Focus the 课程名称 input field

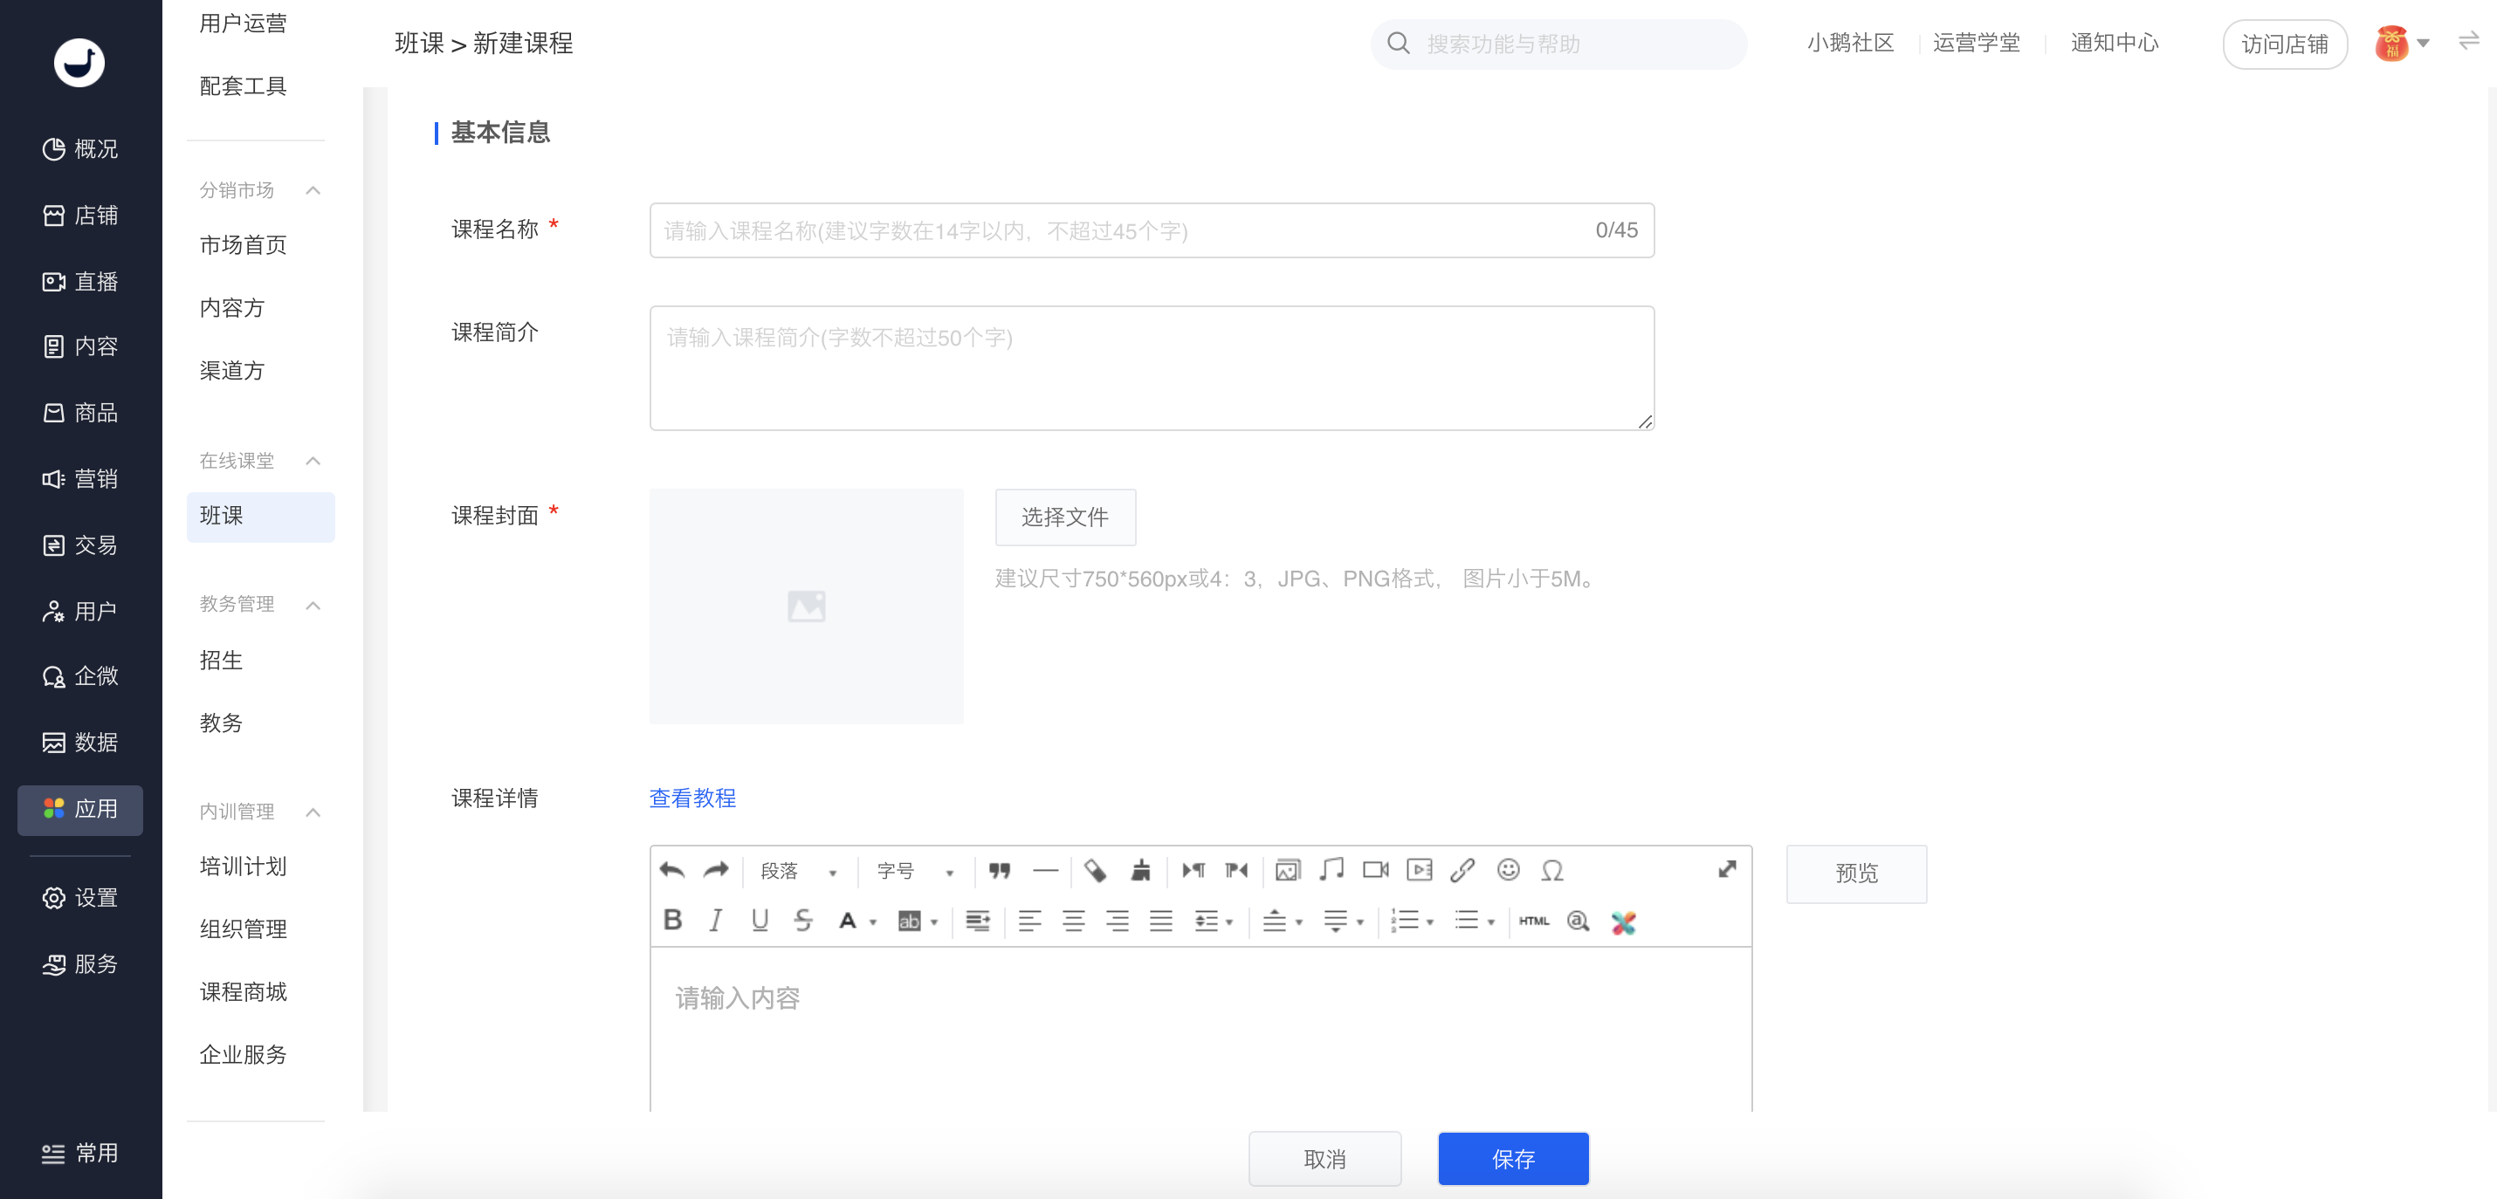(1152, 230)
